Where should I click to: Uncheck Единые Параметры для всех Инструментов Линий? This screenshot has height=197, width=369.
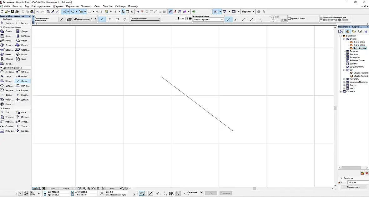pos(321,18)
